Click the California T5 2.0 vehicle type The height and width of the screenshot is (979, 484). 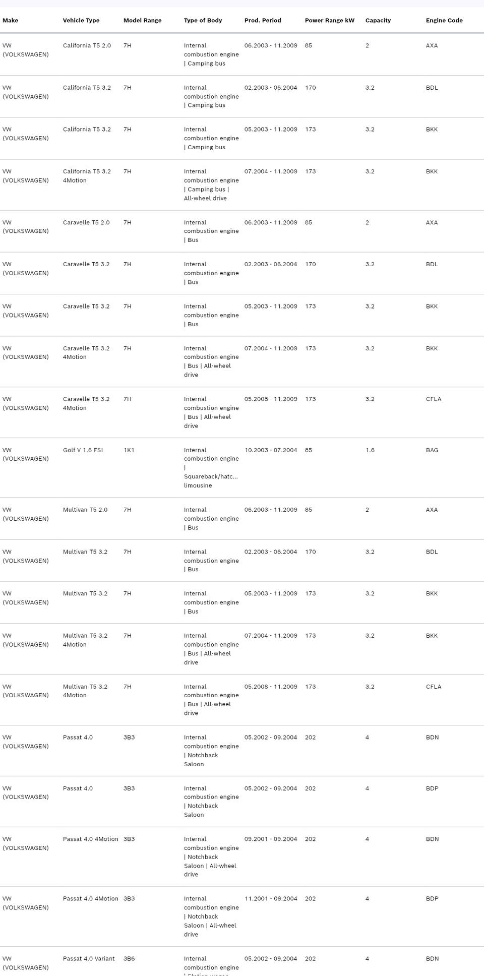pos(87,46)
